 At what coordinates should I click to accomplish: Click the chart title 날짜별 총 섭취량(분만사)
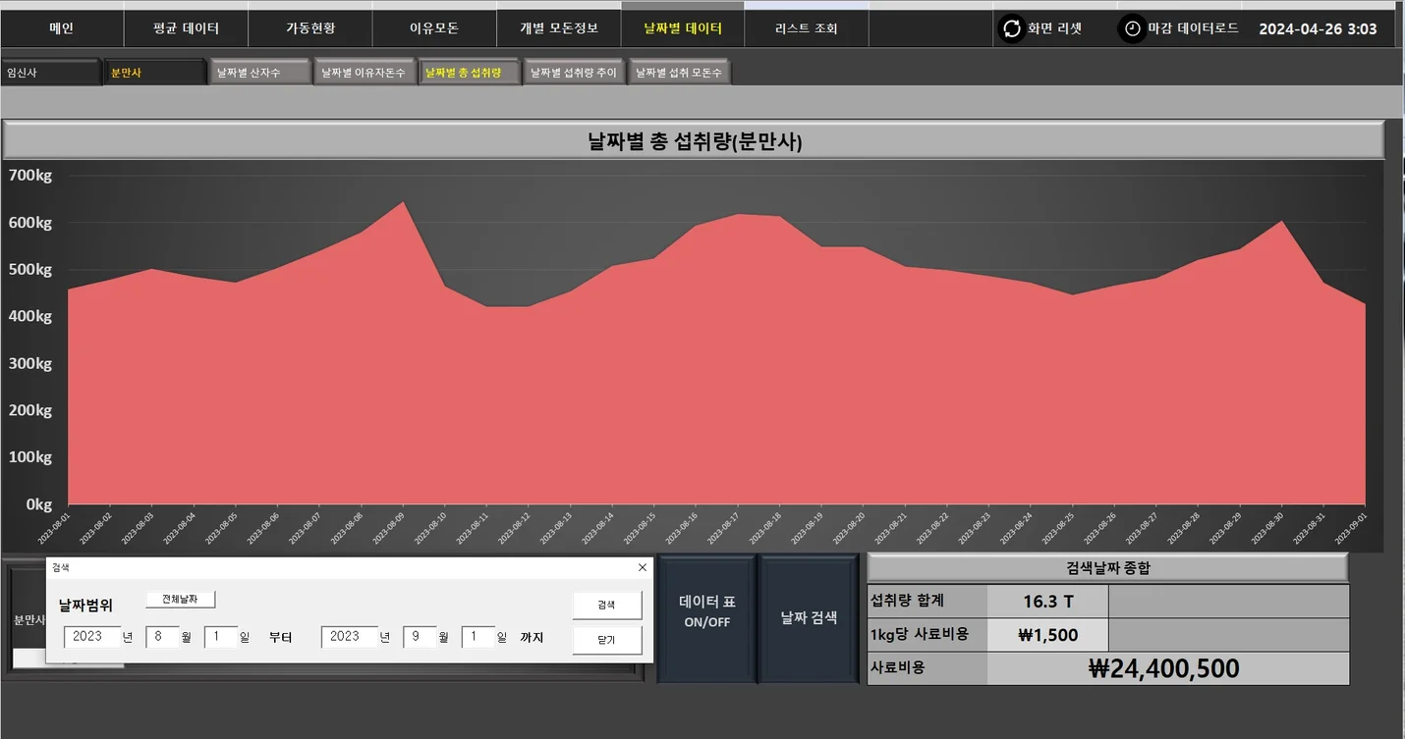pos(695,141)
